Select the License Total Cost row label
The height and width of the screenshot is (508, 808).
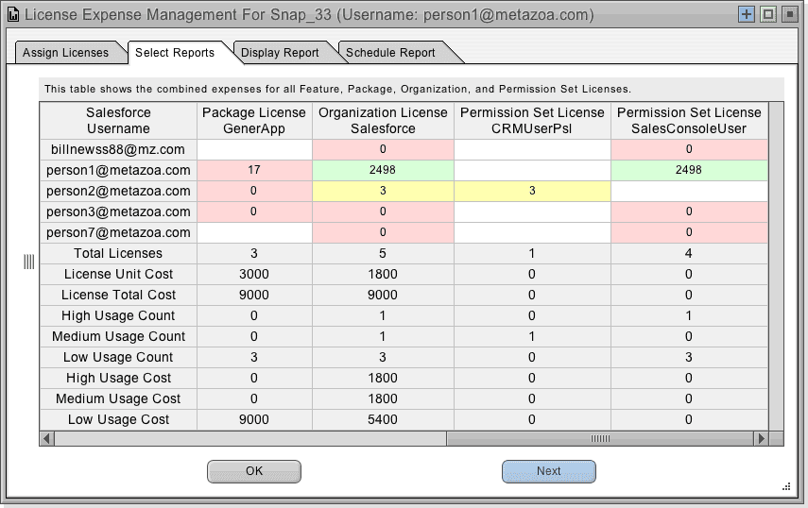pos(118,295)
